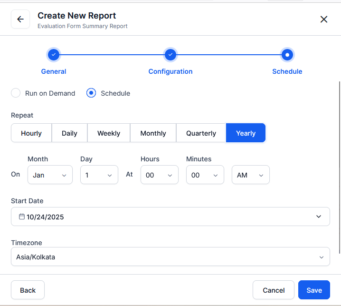Set repeat to Quarterly
The image size is (341, 306).
click(x=201, y=133)
